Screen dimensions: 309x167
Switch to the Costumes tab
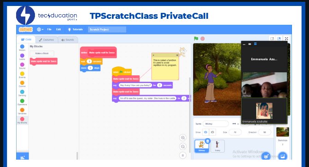(47, 39)
